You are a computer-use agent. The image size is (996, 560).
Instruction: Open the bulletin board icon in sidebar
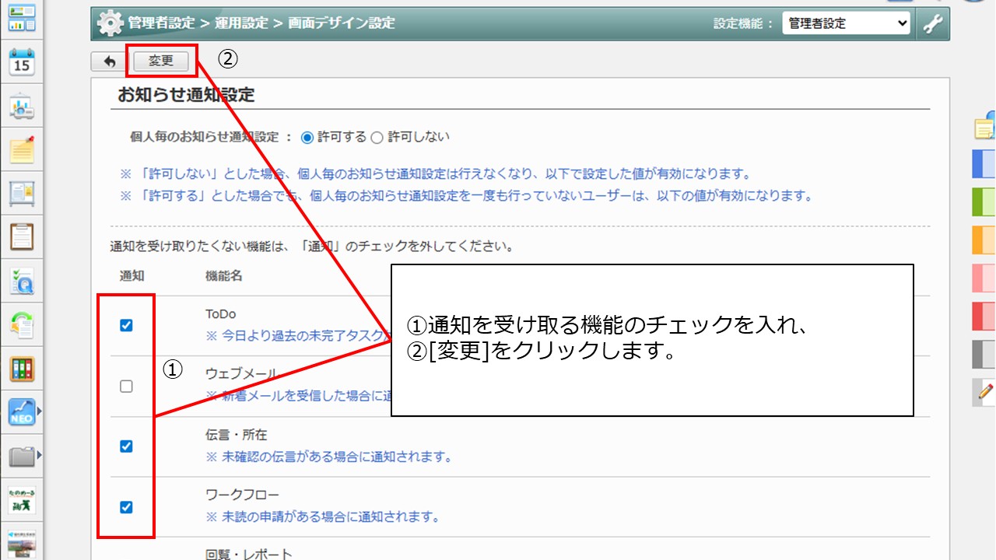point(22,193)
